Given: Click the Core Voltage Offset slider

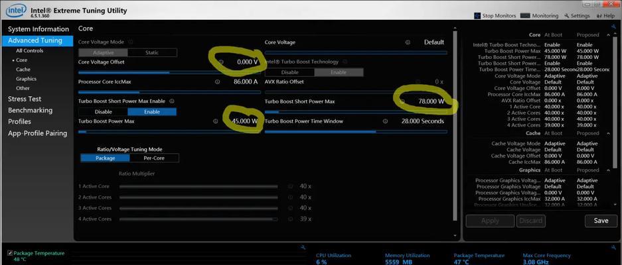Looking at the screenshot, I should 169,72.
